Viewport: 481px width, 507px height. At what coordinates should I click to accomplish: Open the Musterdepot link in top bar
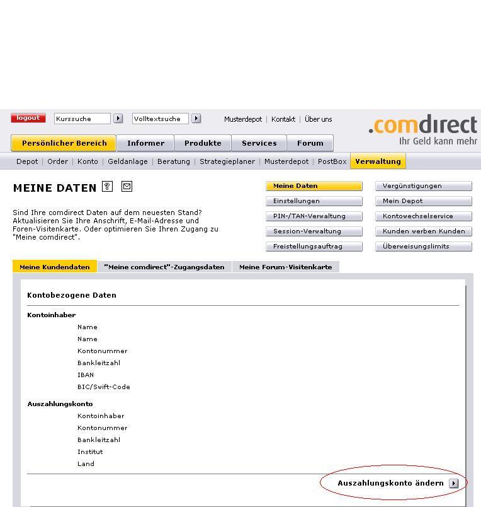(x=243, y=119)
